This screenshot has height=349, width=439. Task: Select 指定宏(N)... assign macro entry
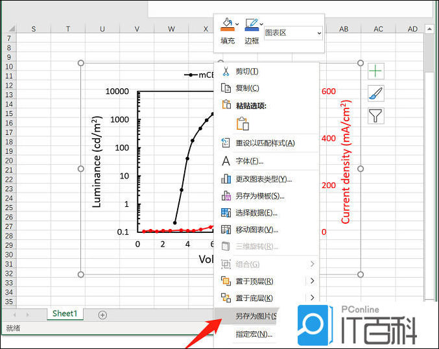(x=254, y=335)
